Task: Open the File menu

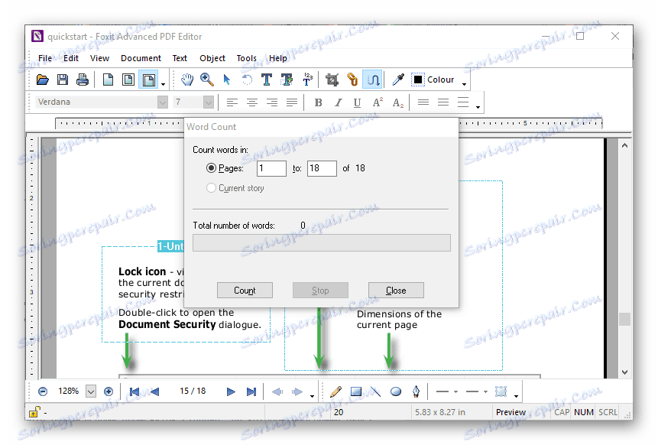Action: 45,58
